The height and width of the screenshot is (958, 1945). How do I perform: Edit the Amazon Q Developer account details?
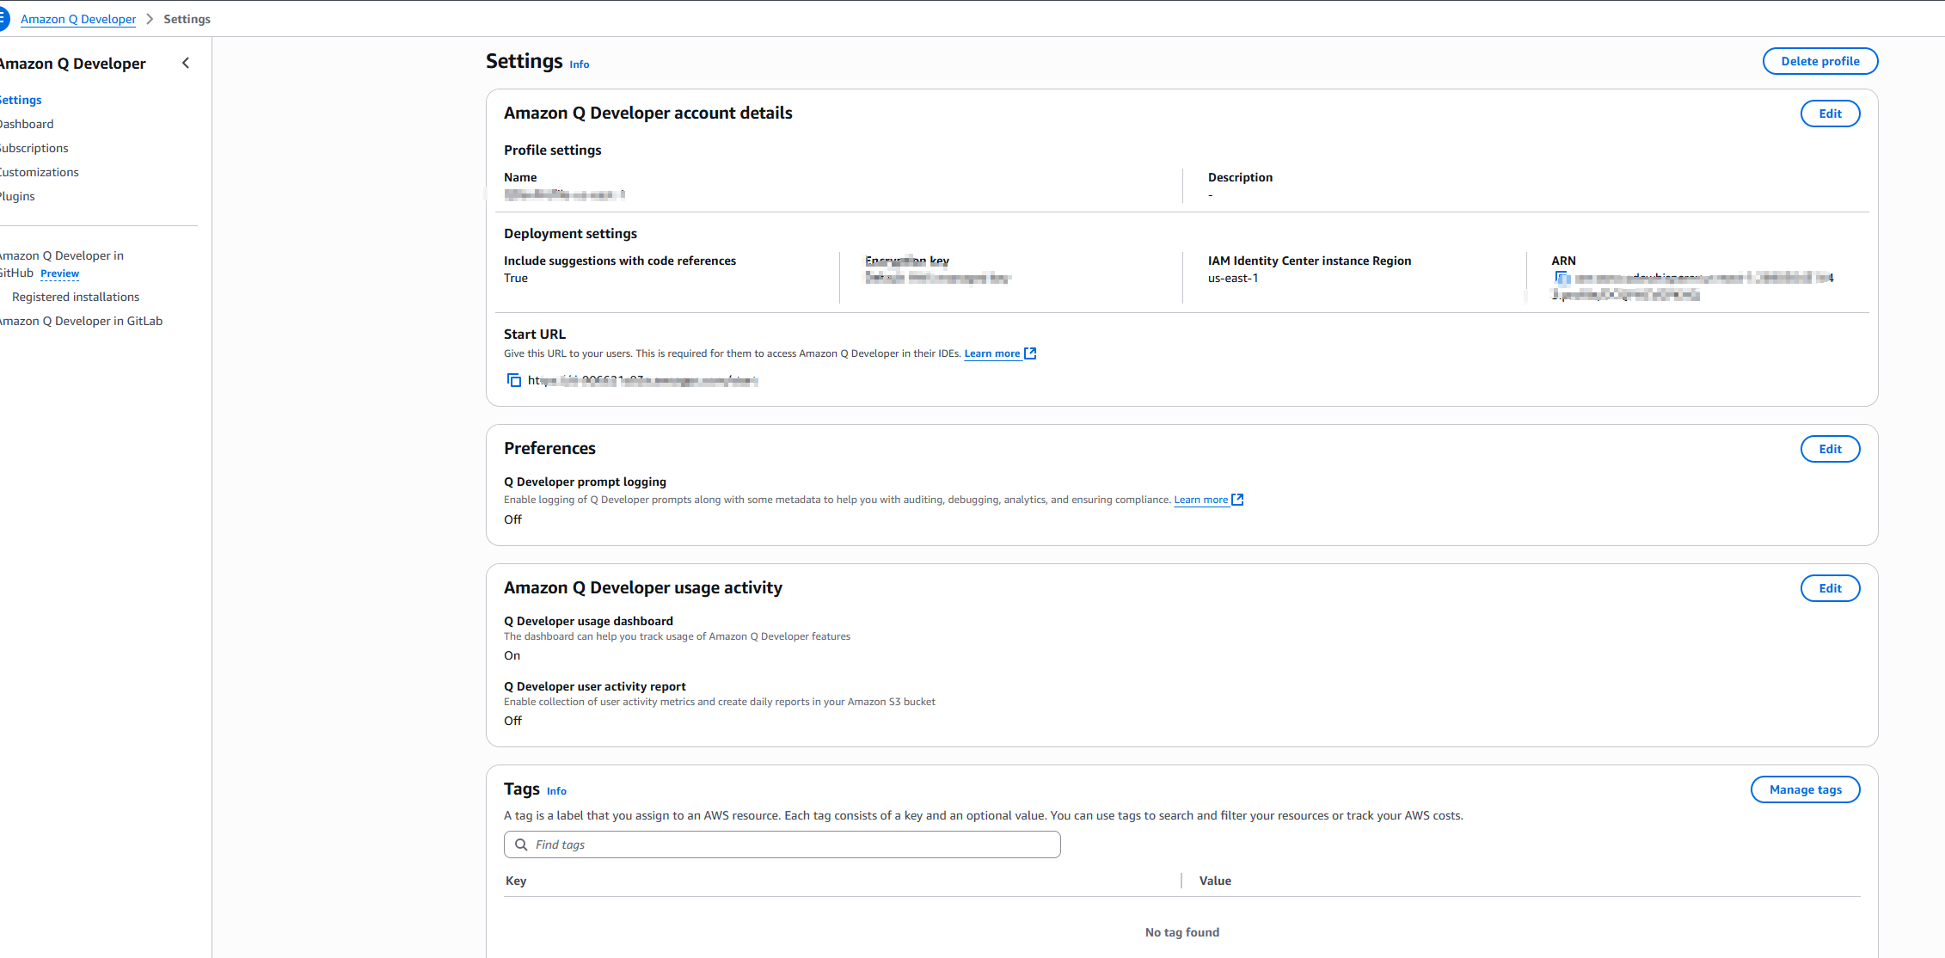click(x=1830, y=113)
